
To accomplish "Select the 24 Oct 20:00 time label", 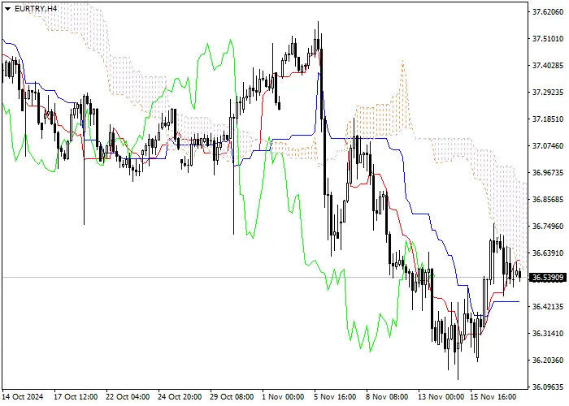I will pyautogui.click(x=180, y=396).
